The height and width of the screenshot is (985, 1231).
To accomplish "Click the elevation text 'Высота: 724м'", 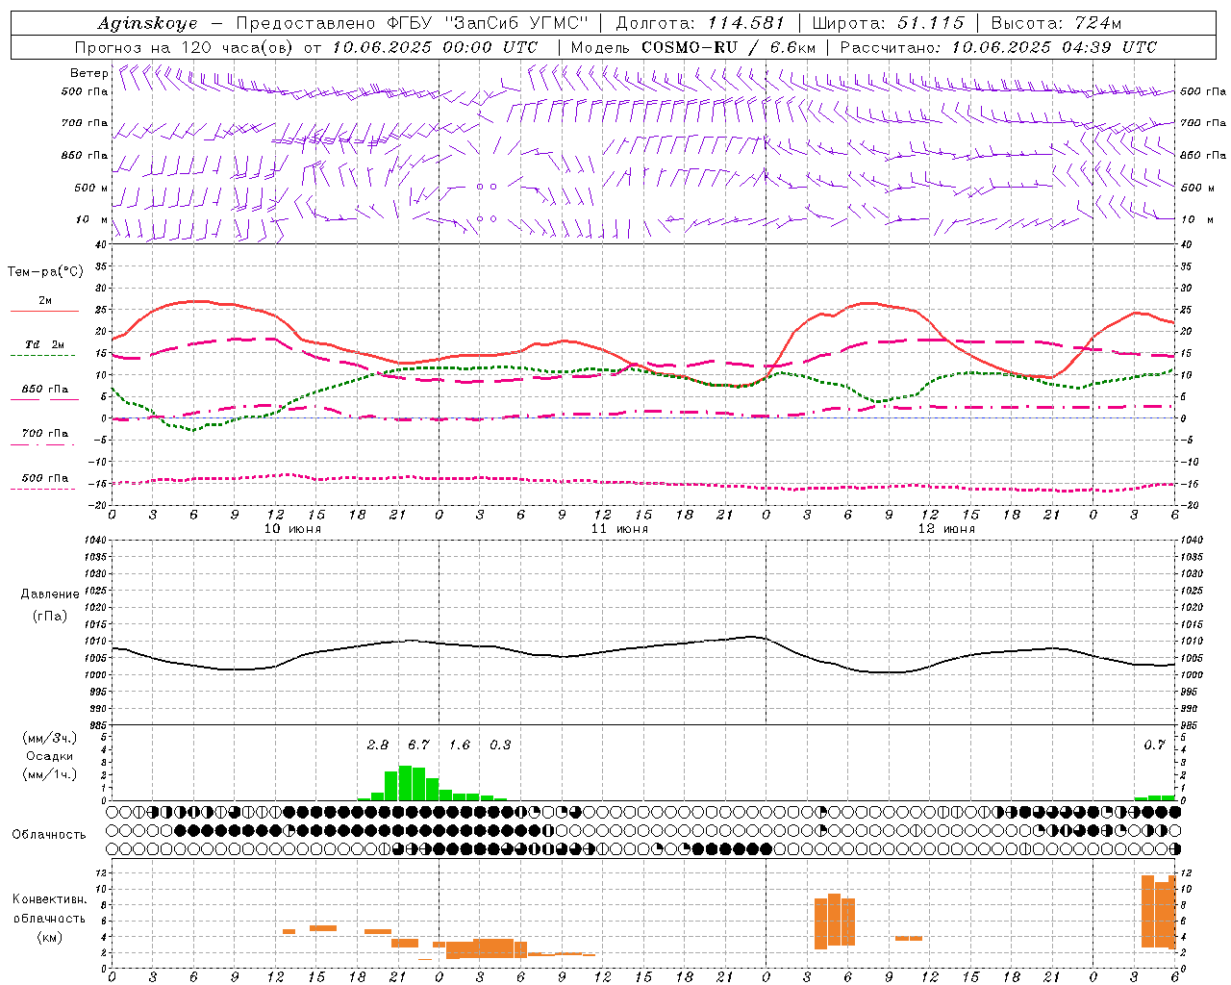I will click(1056, 23).
